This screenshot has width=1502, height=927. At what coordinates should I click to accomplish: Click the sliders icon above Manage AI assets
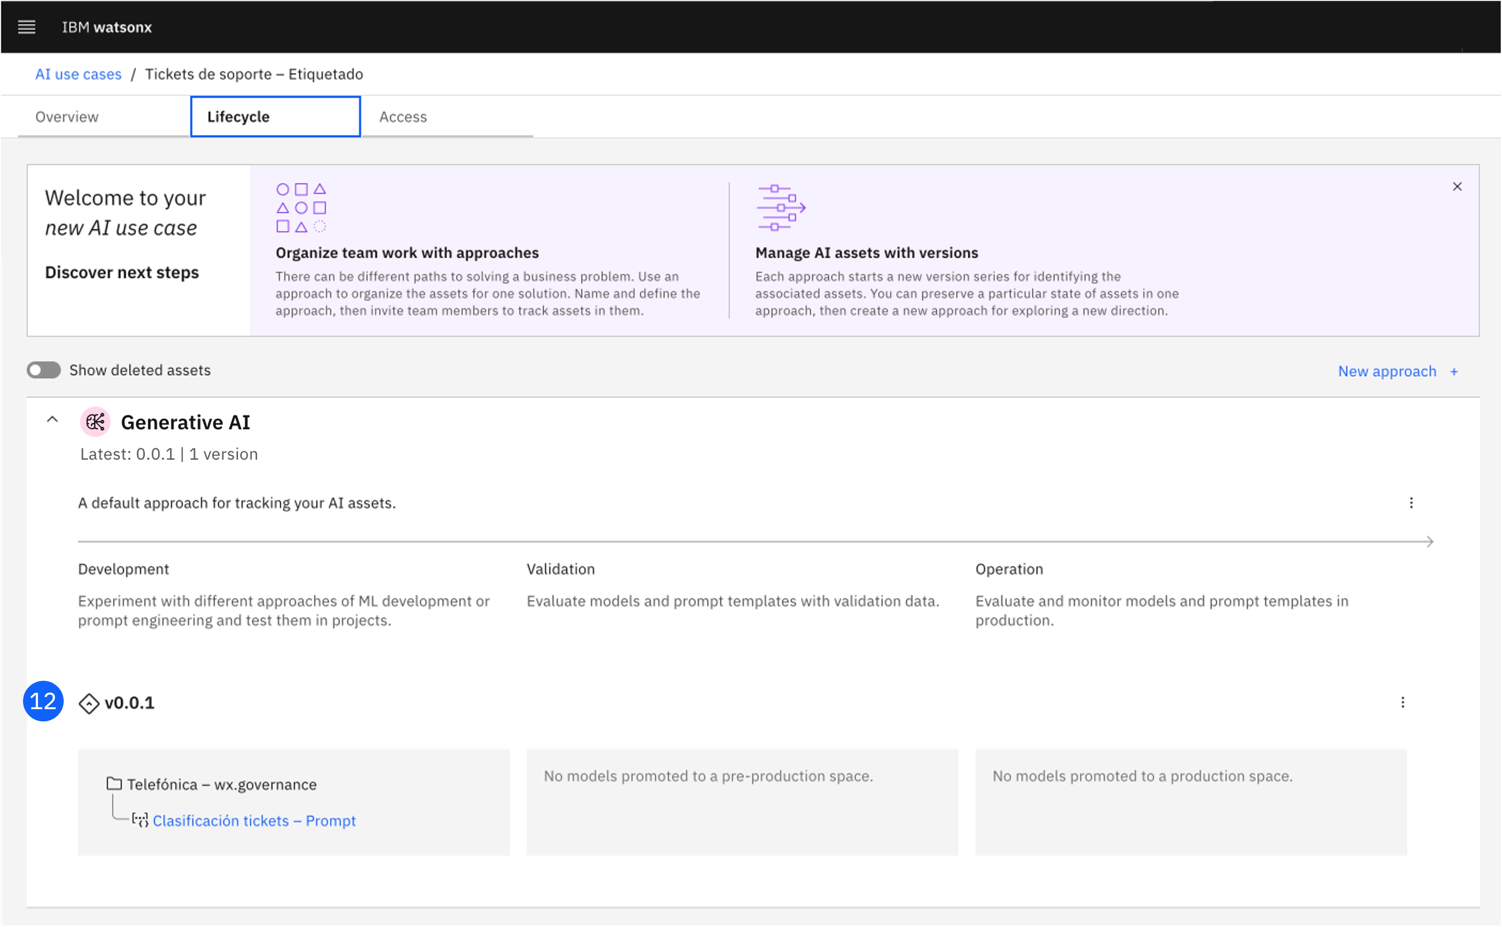click(x=781, y=208)
